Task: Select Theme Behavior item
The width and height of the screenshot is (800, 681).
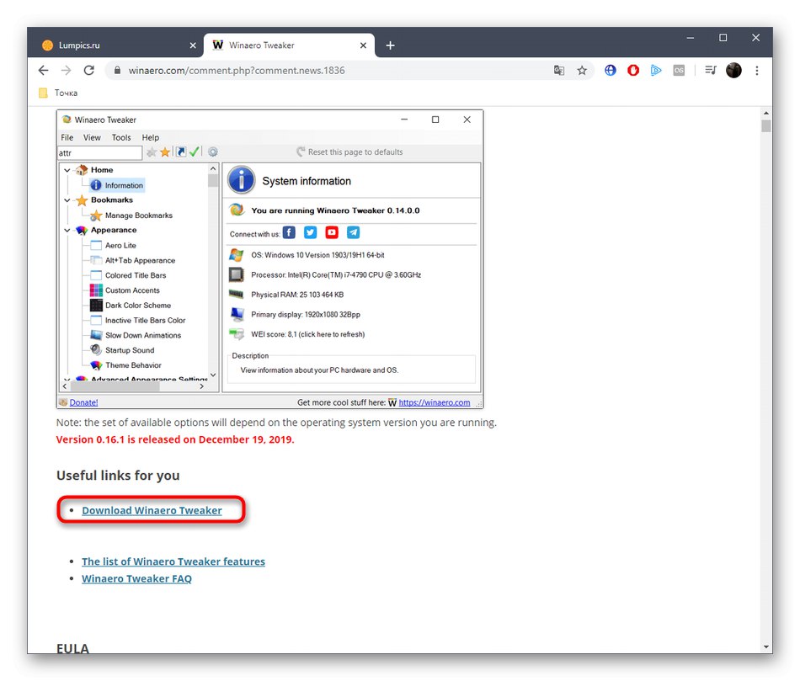Action: 126,365
